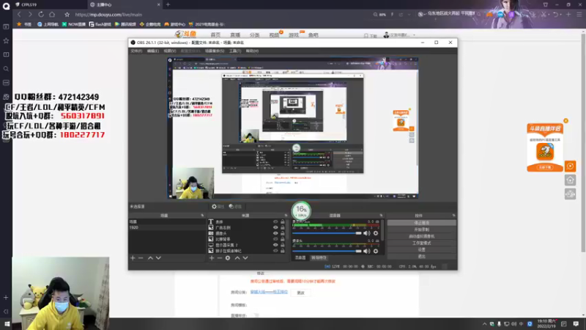Open source settings gear below sources list
This screenshot has height=330, width=586.
228,258
